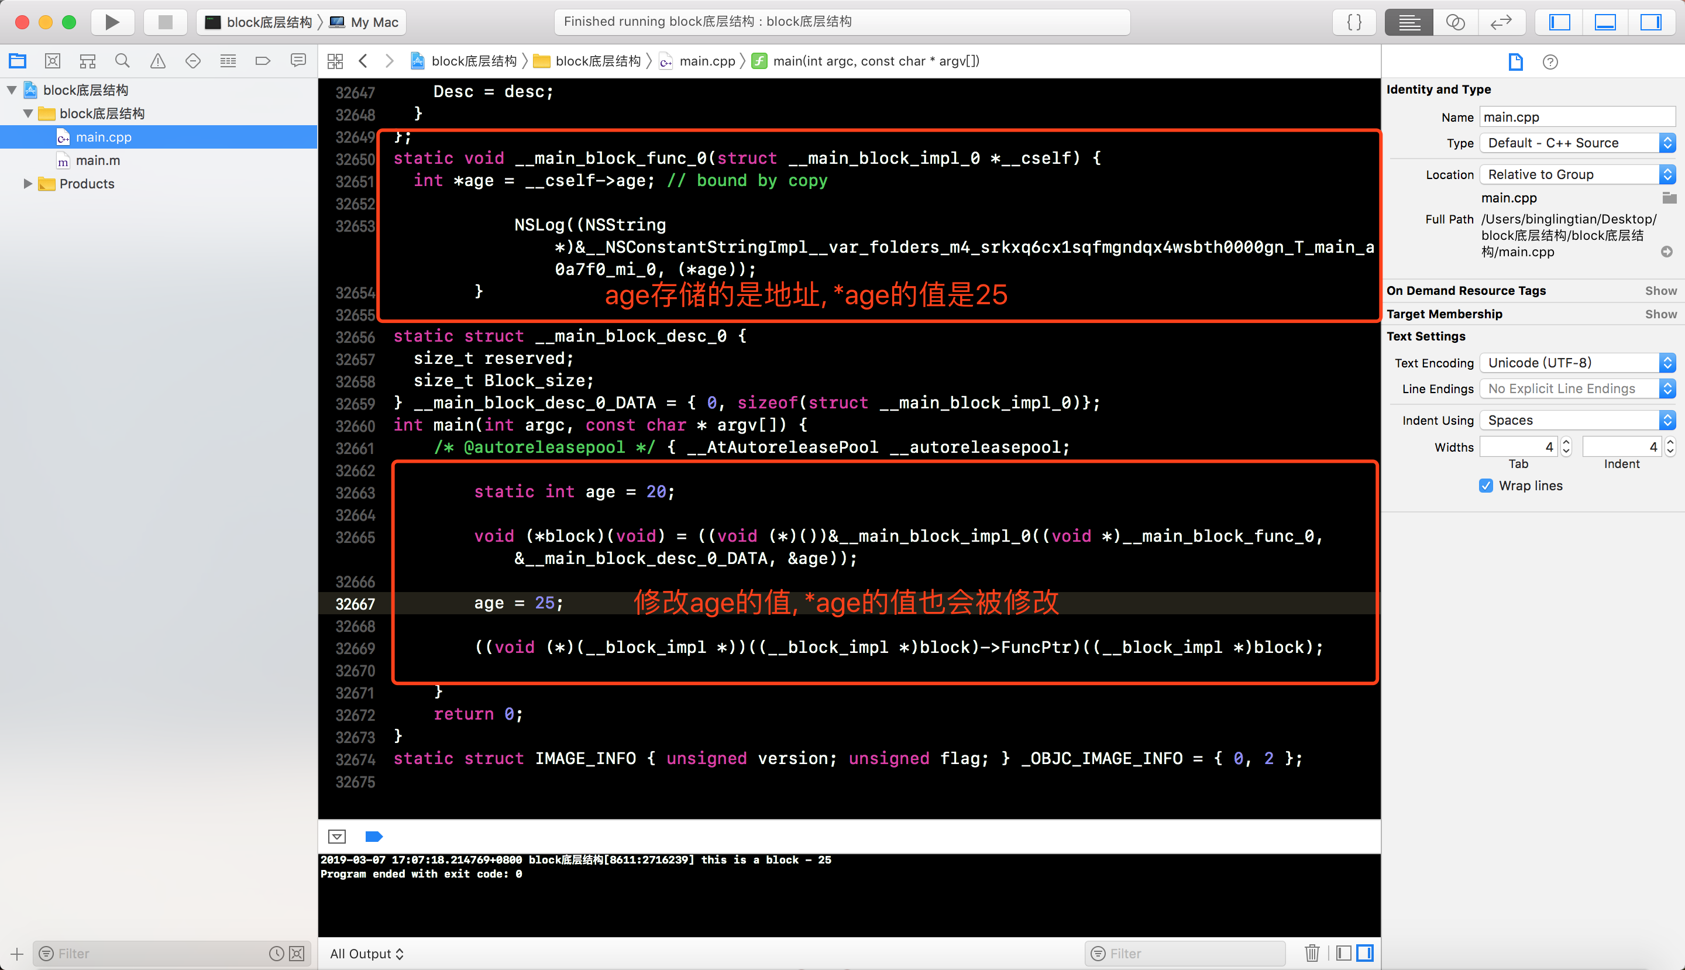Show the Version editor (arrows icon)

pyautogui.click(x=1501, y=22)
